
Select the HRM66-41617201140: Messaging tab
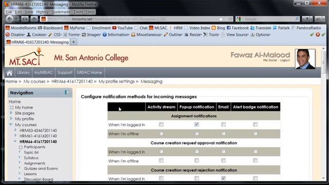(38, 42)
